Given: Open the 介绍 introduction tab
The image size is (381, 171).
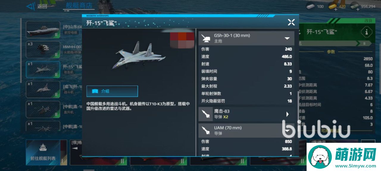Looking at the screenshot, I should point(112,91).
